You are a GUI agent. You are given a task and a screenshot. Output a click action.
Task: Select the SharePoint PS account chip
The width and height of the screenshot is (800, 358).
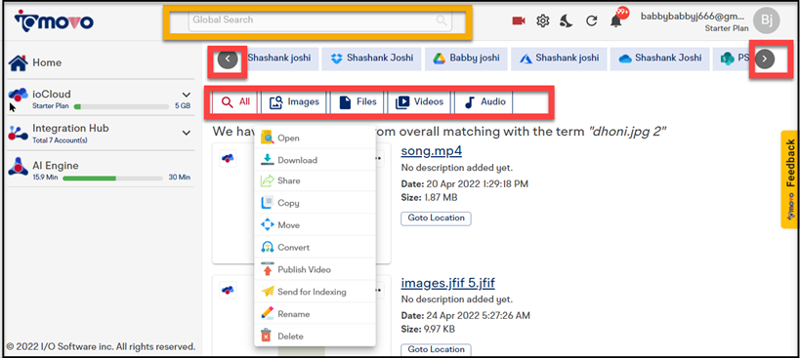tap(734, 59)
